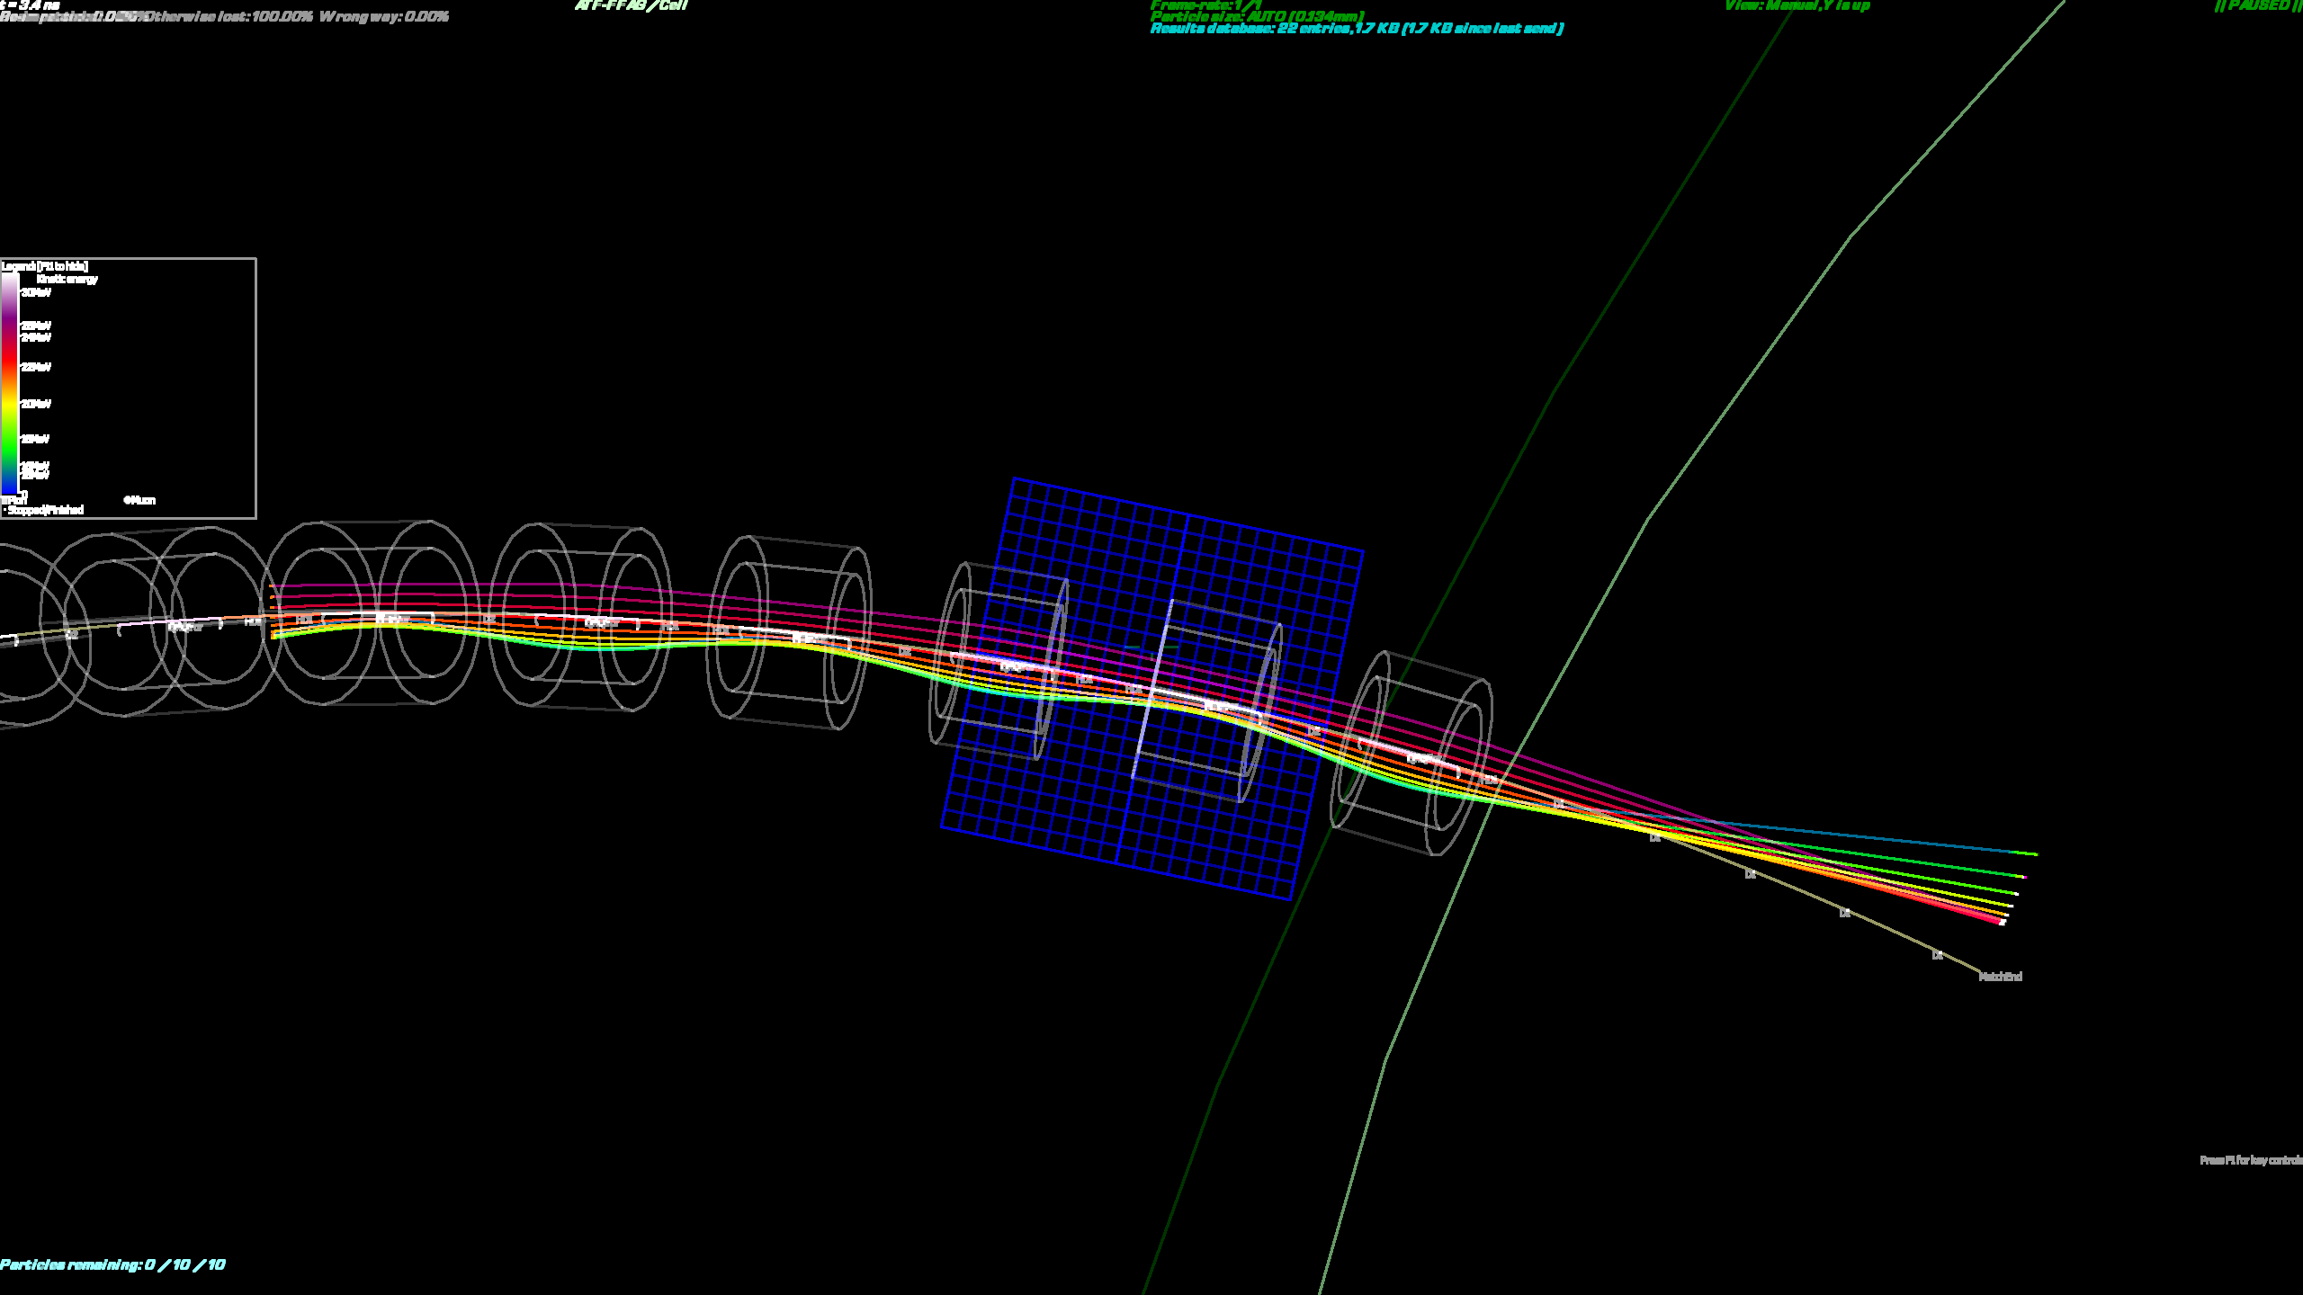
Task: Click the Press F1 for key controls hint
Action: point(2250,1160)
